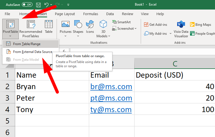This screenshot has height=137, width=215.
Task: Insert SmartArt graphic
Action: pyautogui.click(x=122, y=22)
